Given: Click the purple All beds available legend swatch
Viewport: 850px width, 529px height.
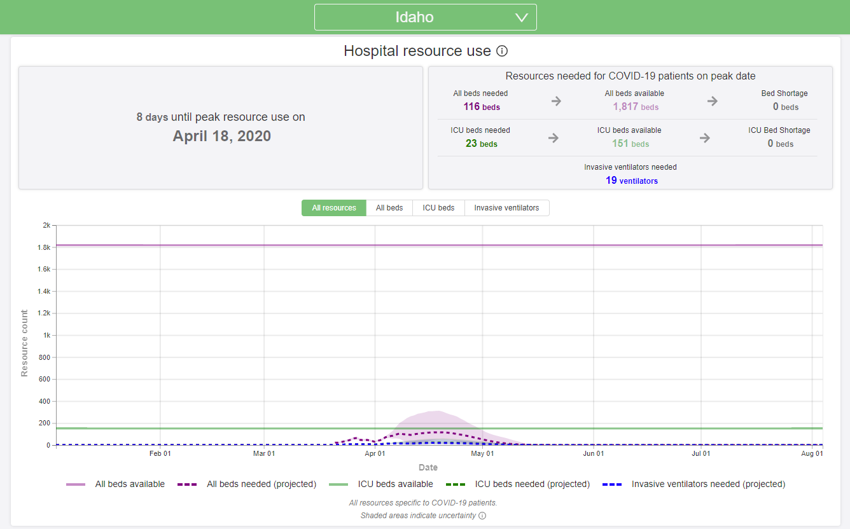Looking at the screenshot, I should pos(76,484).
